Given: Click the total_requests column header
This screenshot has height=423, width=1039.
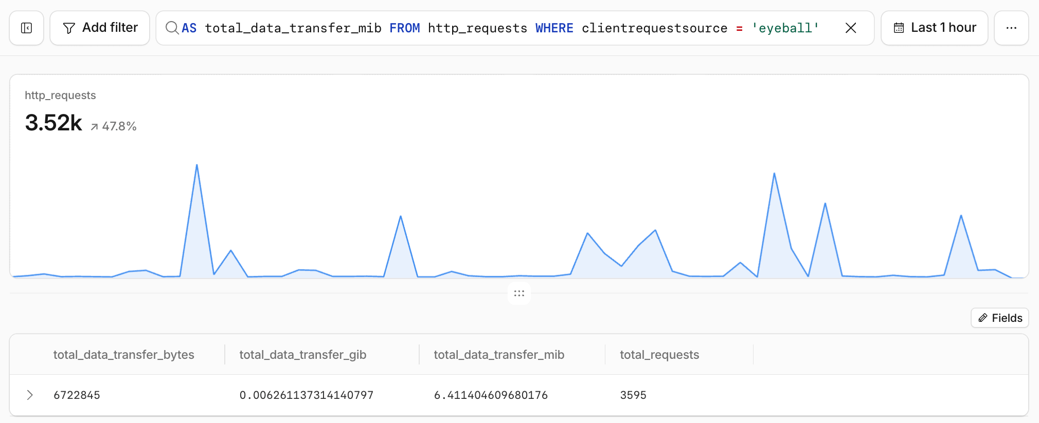Looking at the screenshot, I should [x=659, y=355].
